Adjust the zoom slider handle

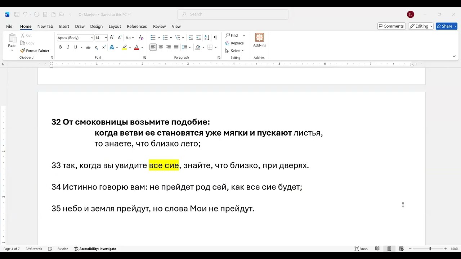coord(430,249)
